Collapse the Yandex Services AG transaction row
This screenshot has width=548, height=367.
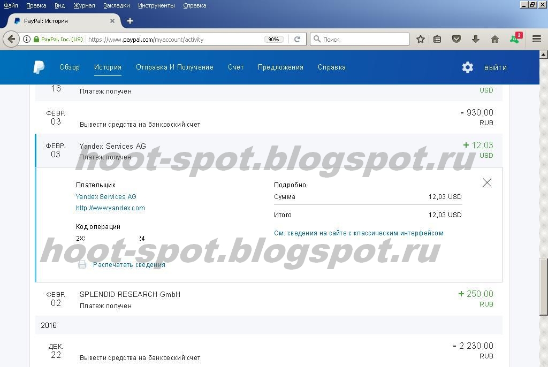pos(269,151)
